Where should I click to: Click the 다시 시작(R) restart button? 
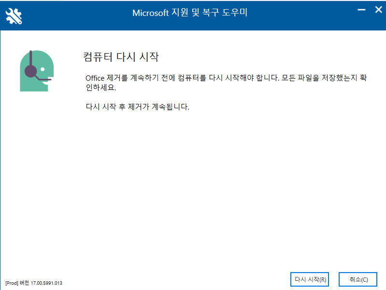310,279
